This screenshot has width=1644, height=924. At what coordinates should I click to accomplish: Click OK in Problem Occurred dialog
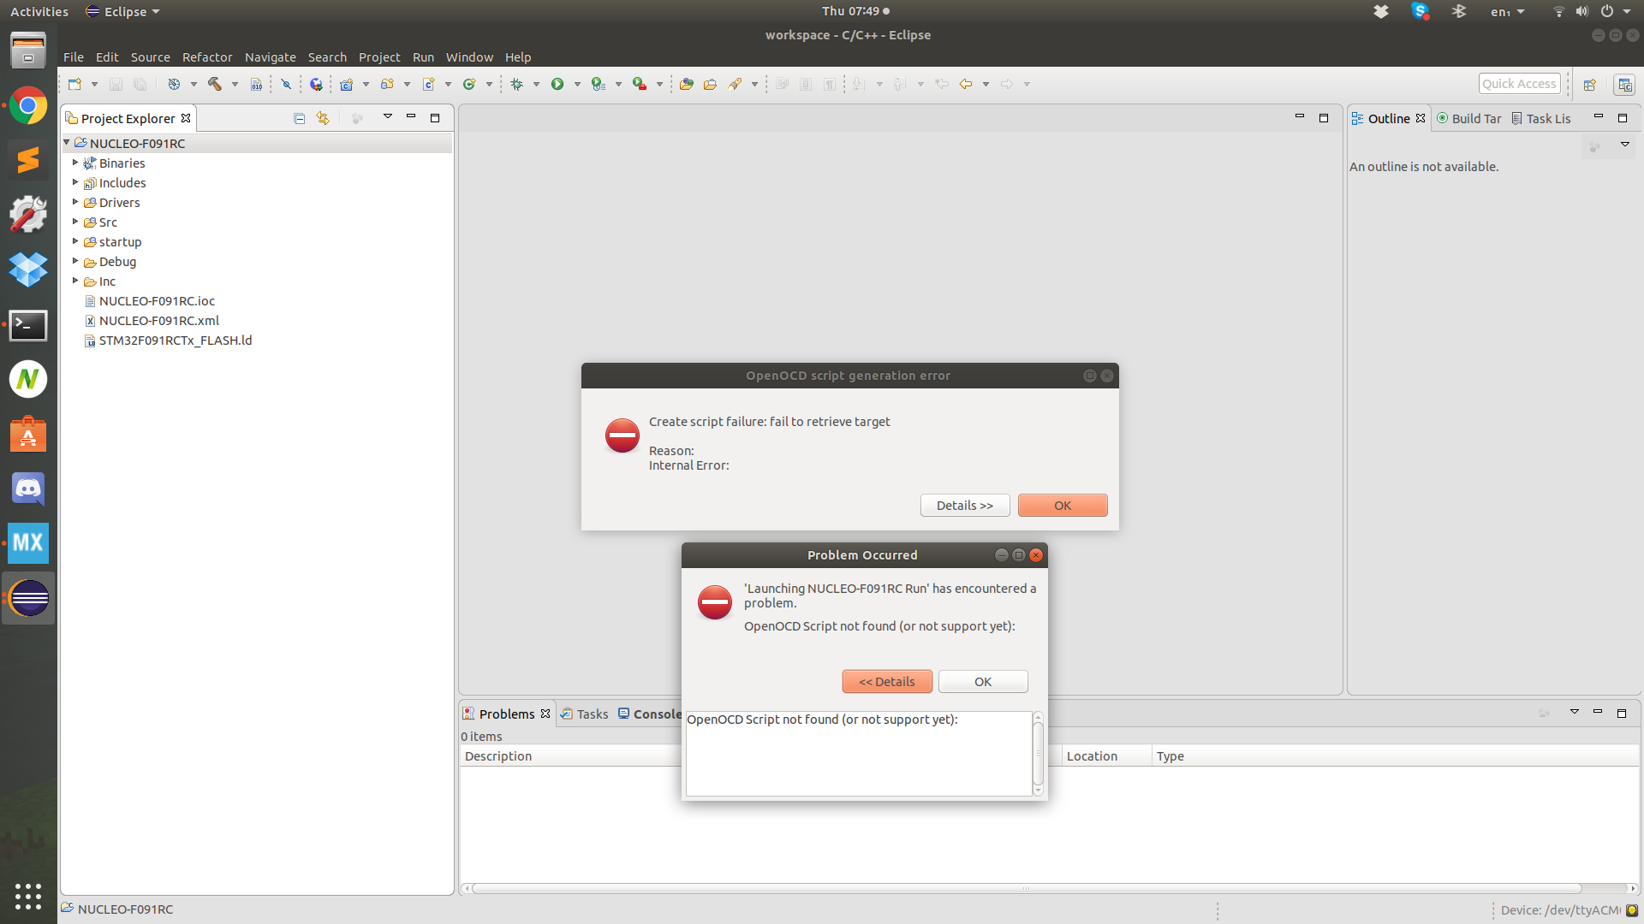click(983, 682)
